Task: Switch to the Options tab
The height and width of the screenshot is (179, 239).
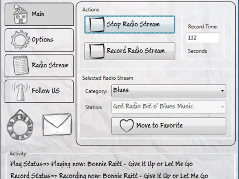Action: (39, 40)
